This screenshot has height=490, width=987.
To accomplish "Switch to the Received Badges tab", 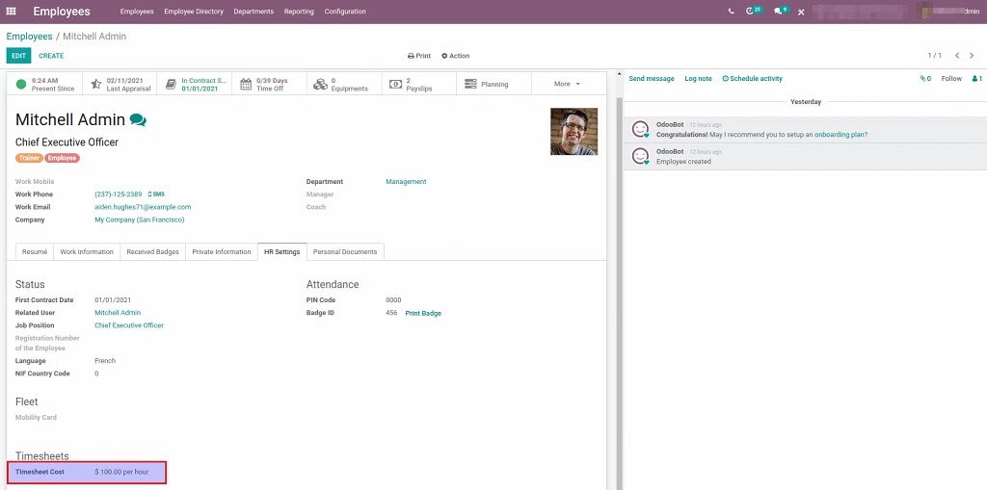I will 153,251.
